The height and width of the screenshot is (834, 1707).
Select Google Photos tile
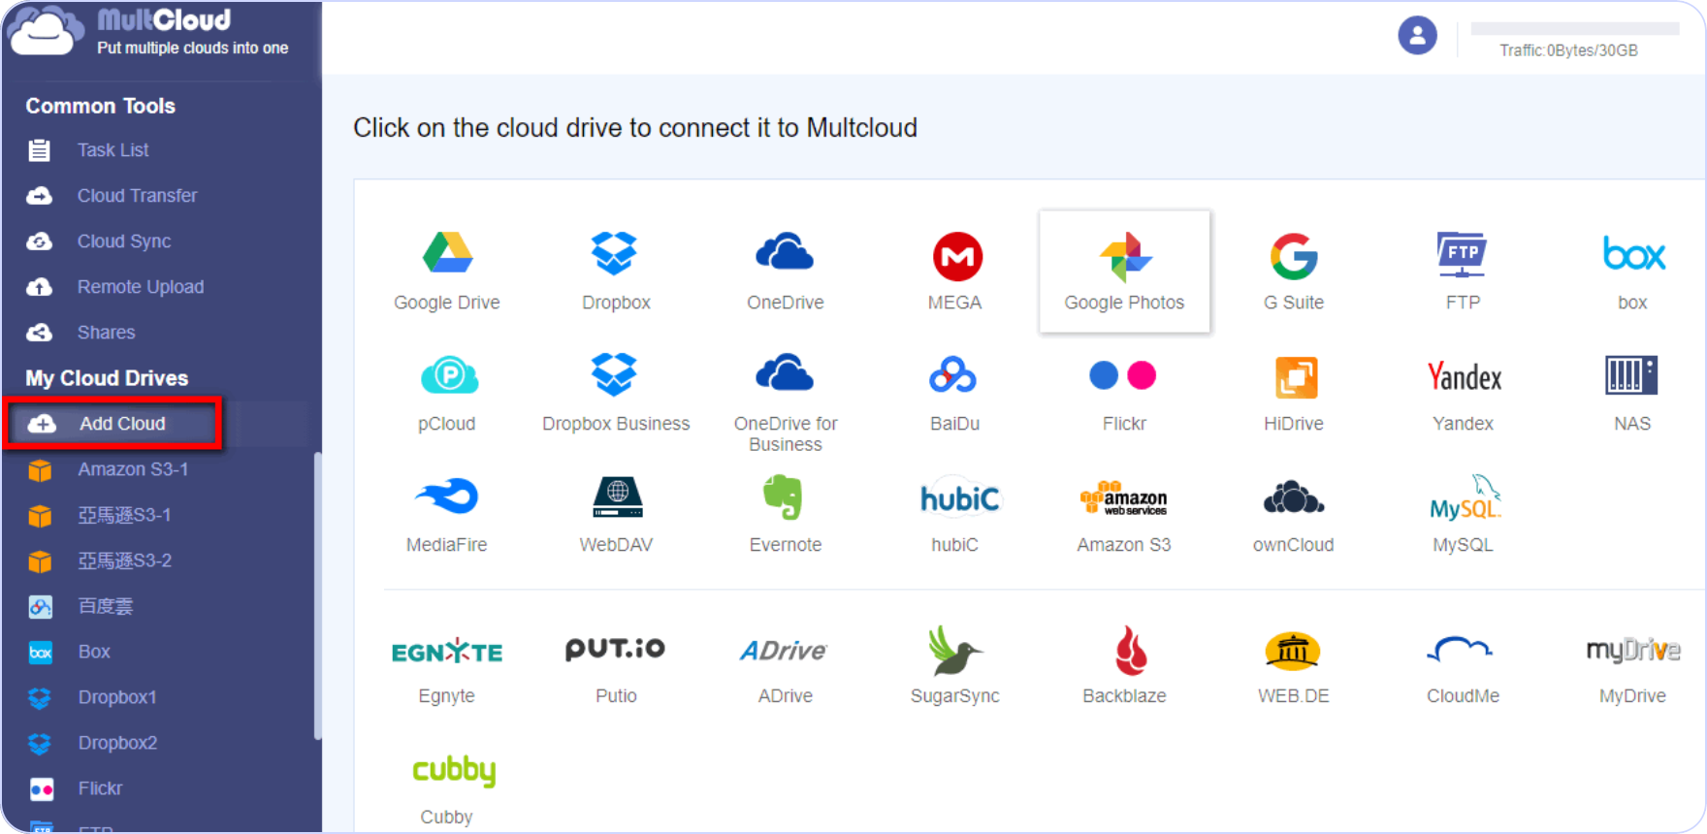[x=1124, y=272]
